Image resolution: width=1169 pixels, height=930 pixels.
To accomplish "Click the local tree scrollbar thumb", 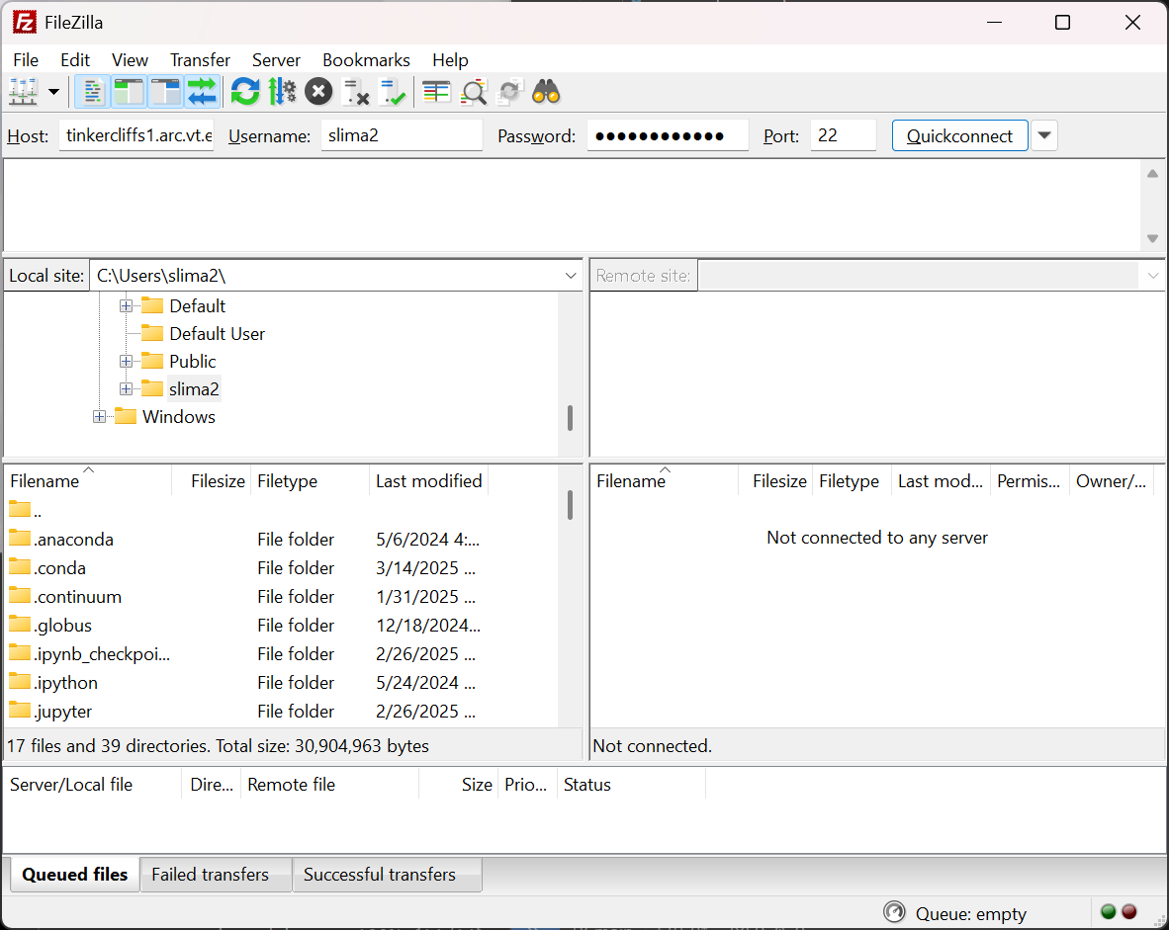I will (x=571, y=418).
